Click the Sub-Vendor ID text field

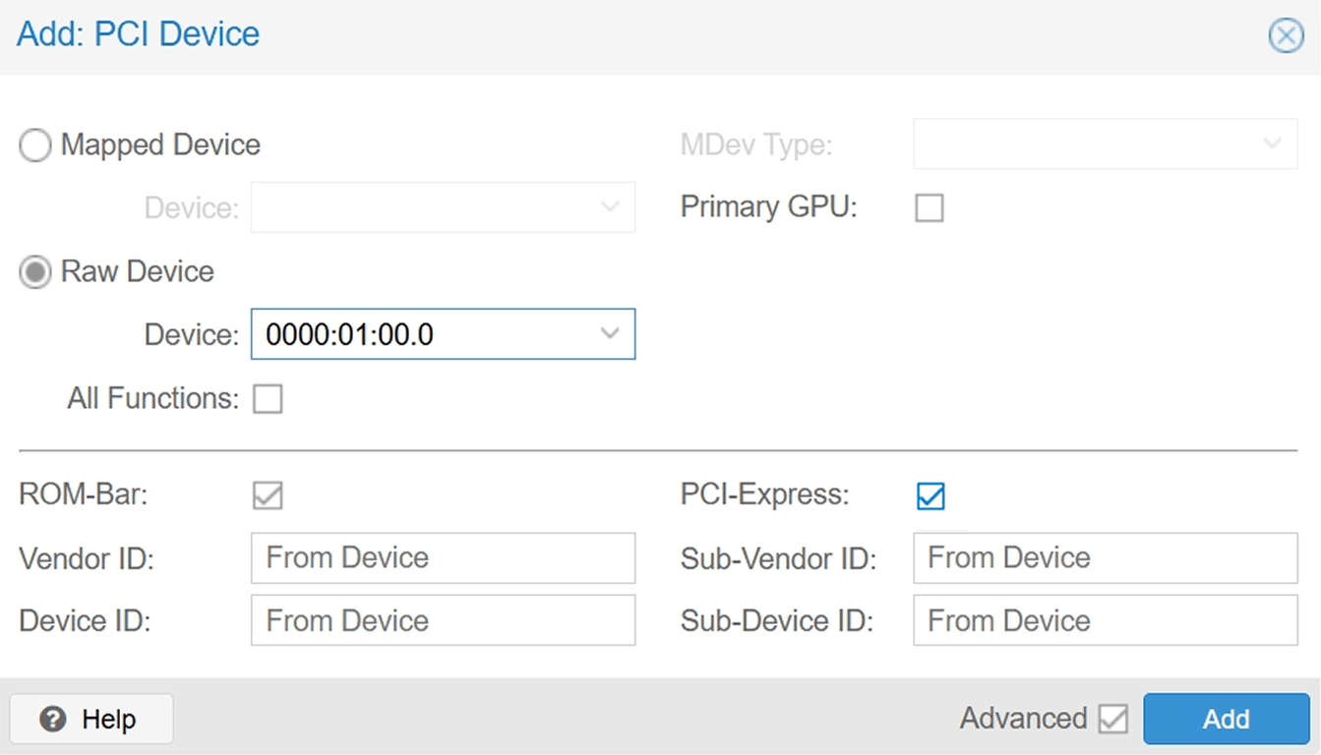point(1105,558)
